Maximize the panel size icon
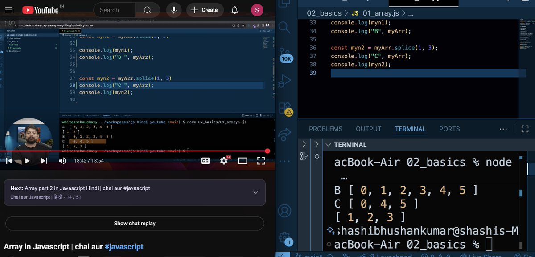Viewport: 535px width, 257px height. pyautogui.click(x=524, y=129)
